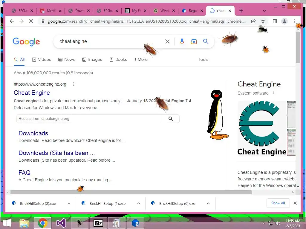Open the Cheat Engine result link
This screenshot has height=229, width=306.
[x=32, y=93]
